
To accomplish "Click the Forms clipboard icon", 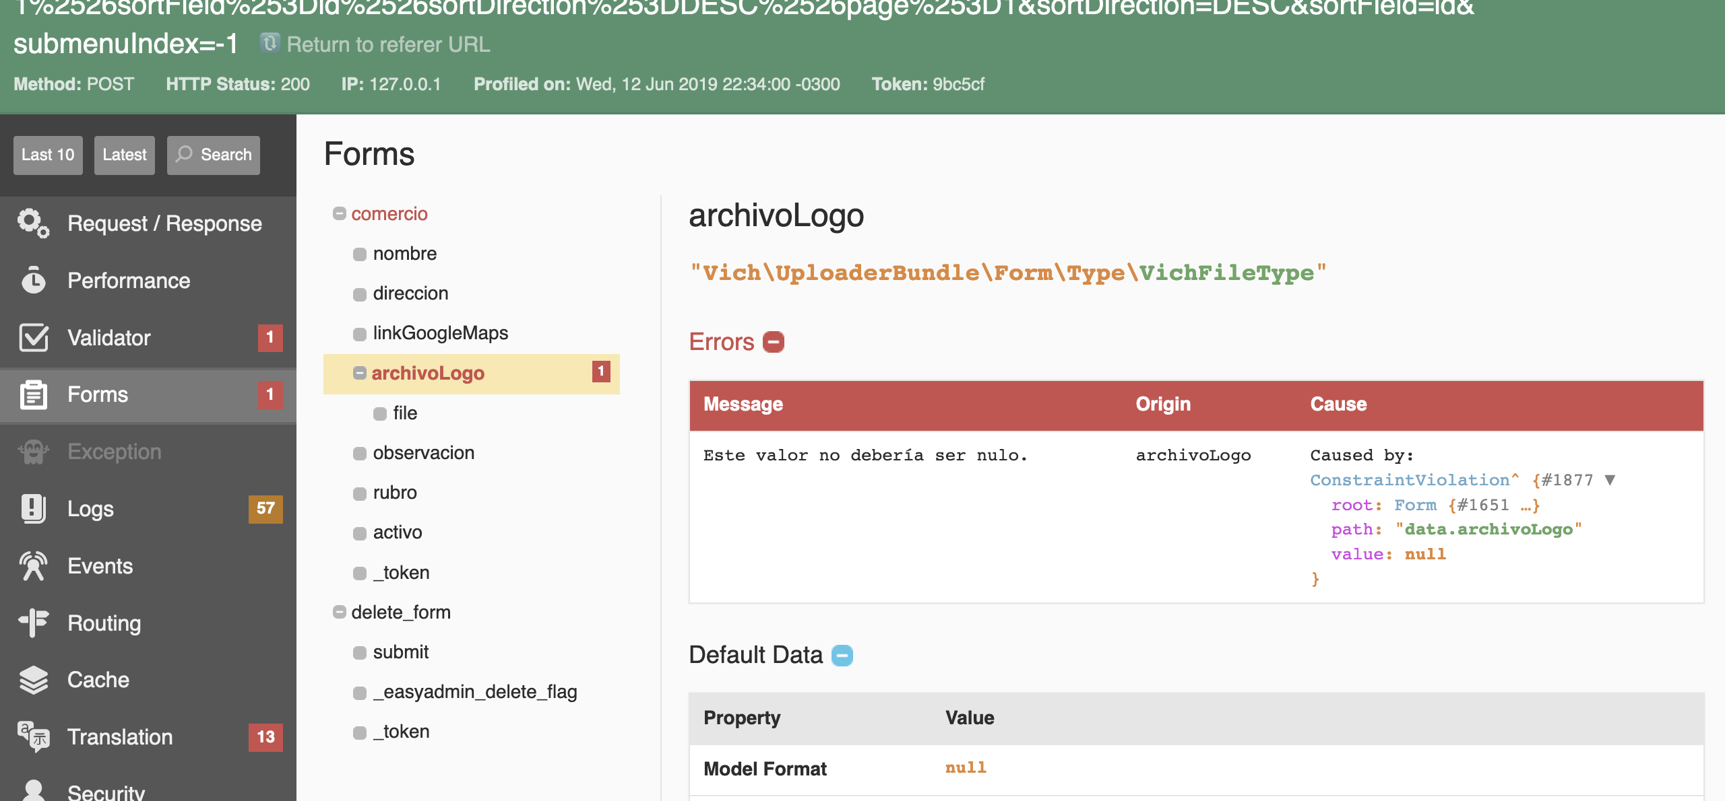I will (33, 394).
